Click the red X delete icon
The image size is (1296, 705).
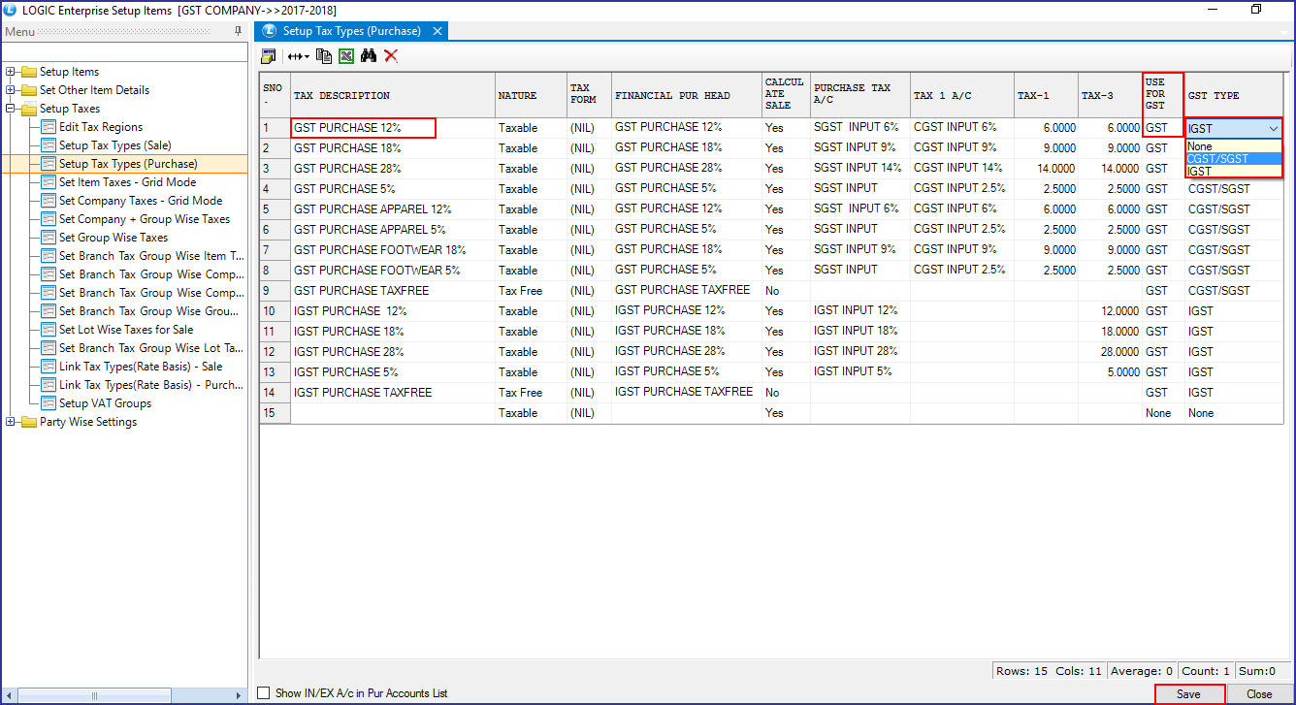tap(391, 56)
